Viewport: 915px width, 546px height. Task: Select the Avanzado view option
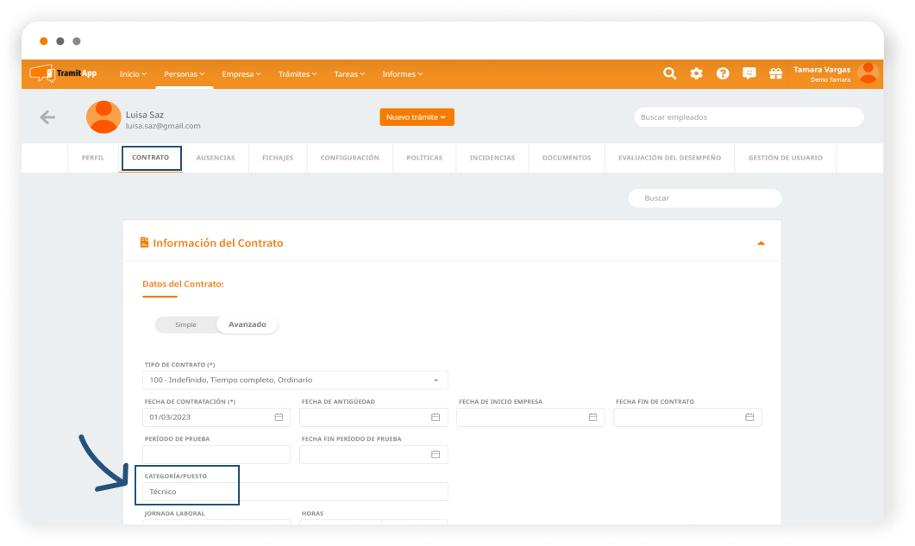(x=247, y=325)
